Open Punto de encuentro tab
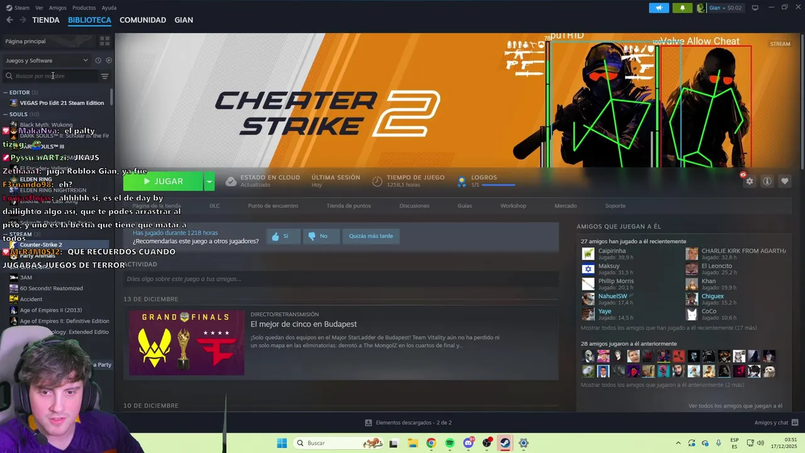 tap(273, 206)
